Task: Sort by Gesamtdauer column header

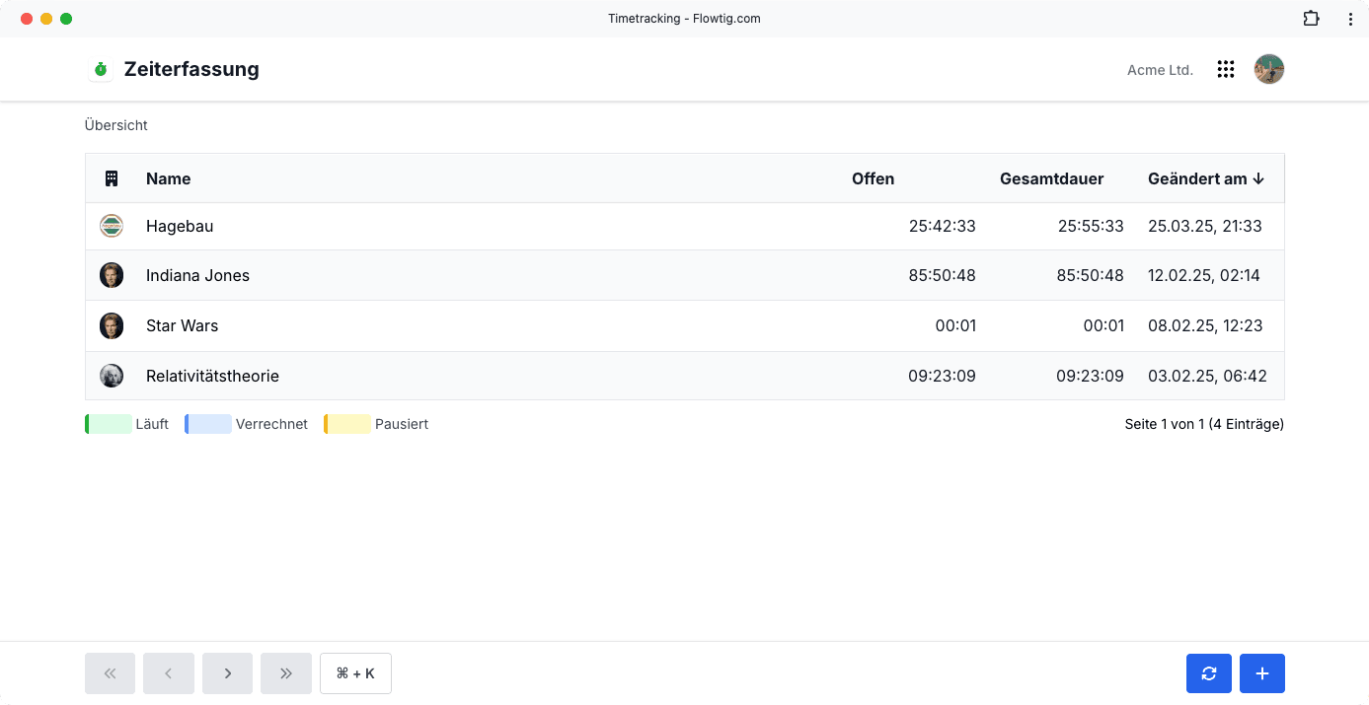Action: [1052, 178]
